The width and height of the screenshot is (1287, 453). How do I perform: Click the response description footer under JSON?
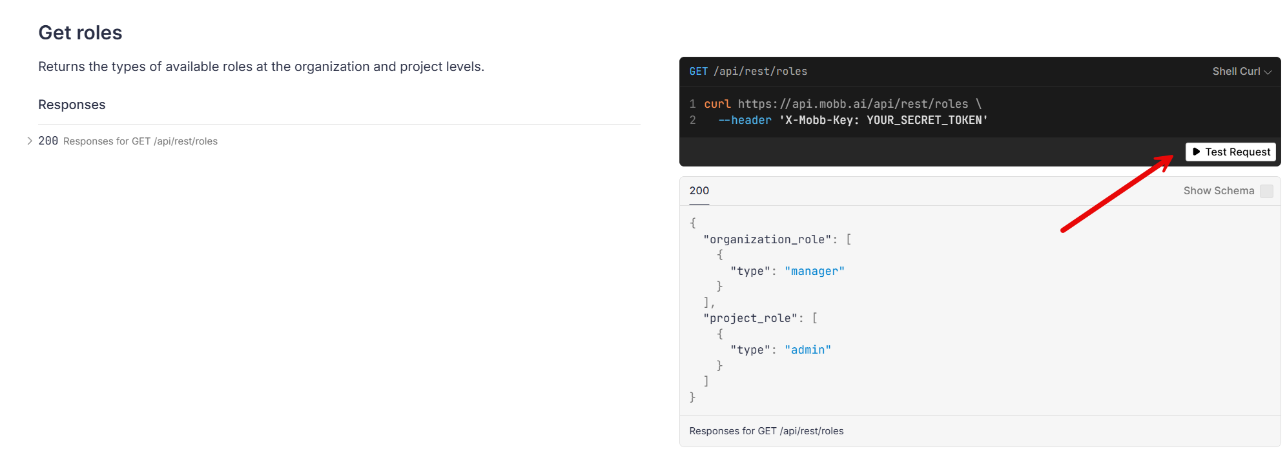766,431
